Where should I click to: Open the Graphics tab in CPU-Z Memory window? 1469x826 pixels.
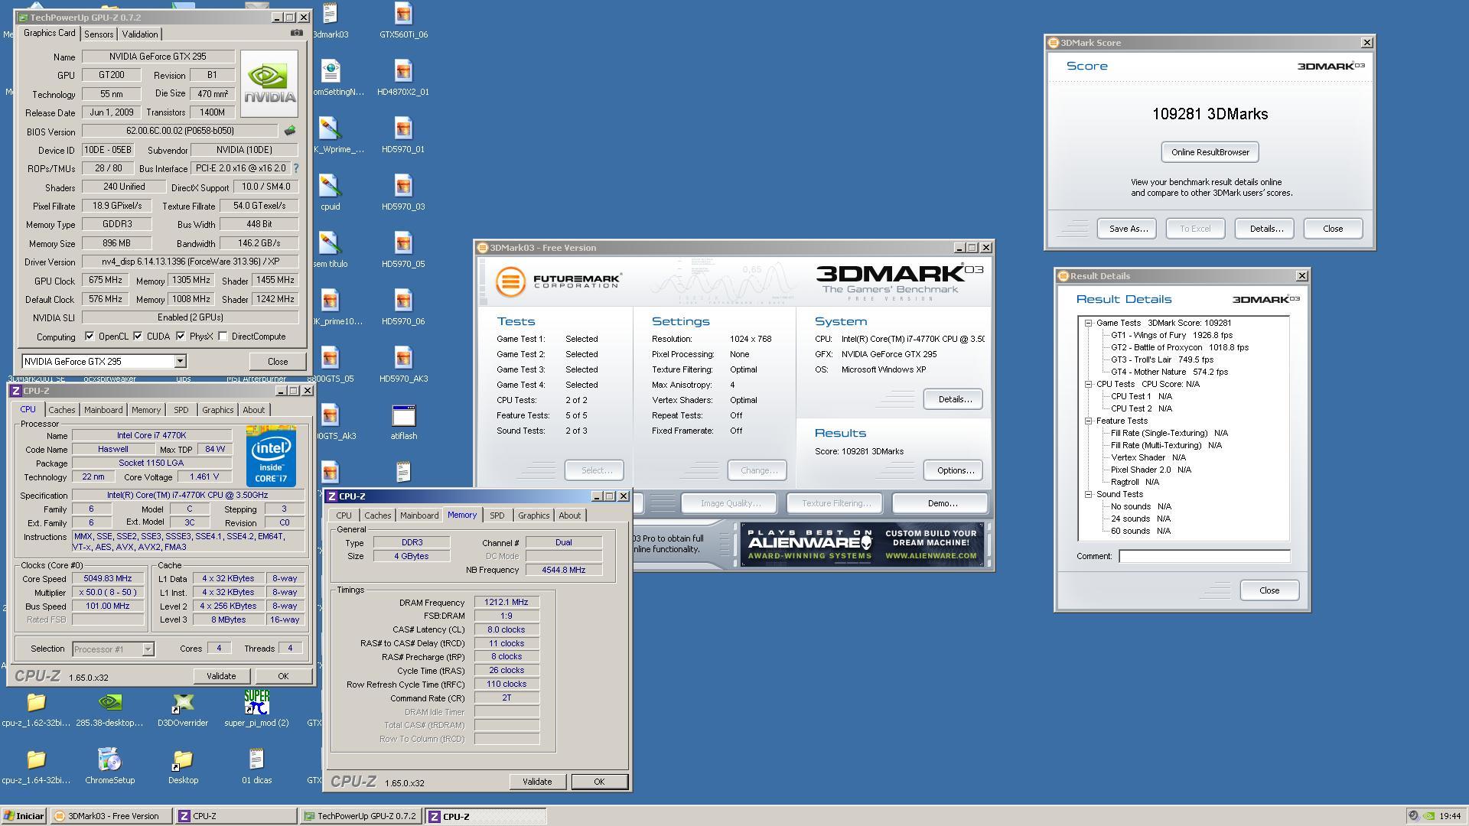533,515
